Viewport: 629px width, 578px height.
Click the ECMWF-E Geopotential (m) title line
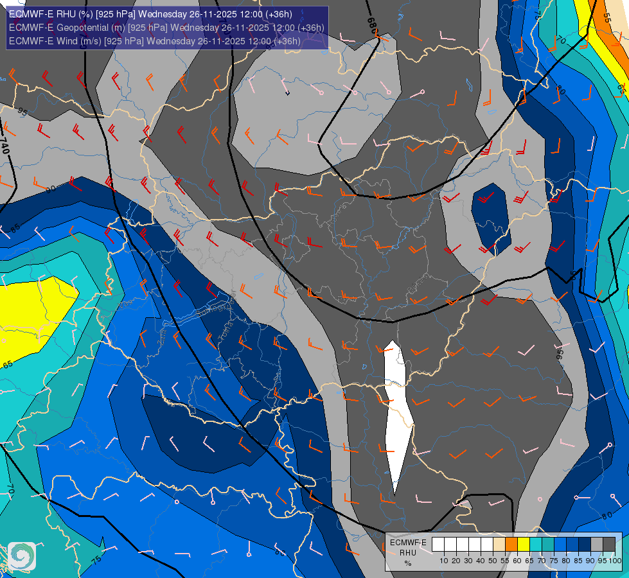(166, 28)
